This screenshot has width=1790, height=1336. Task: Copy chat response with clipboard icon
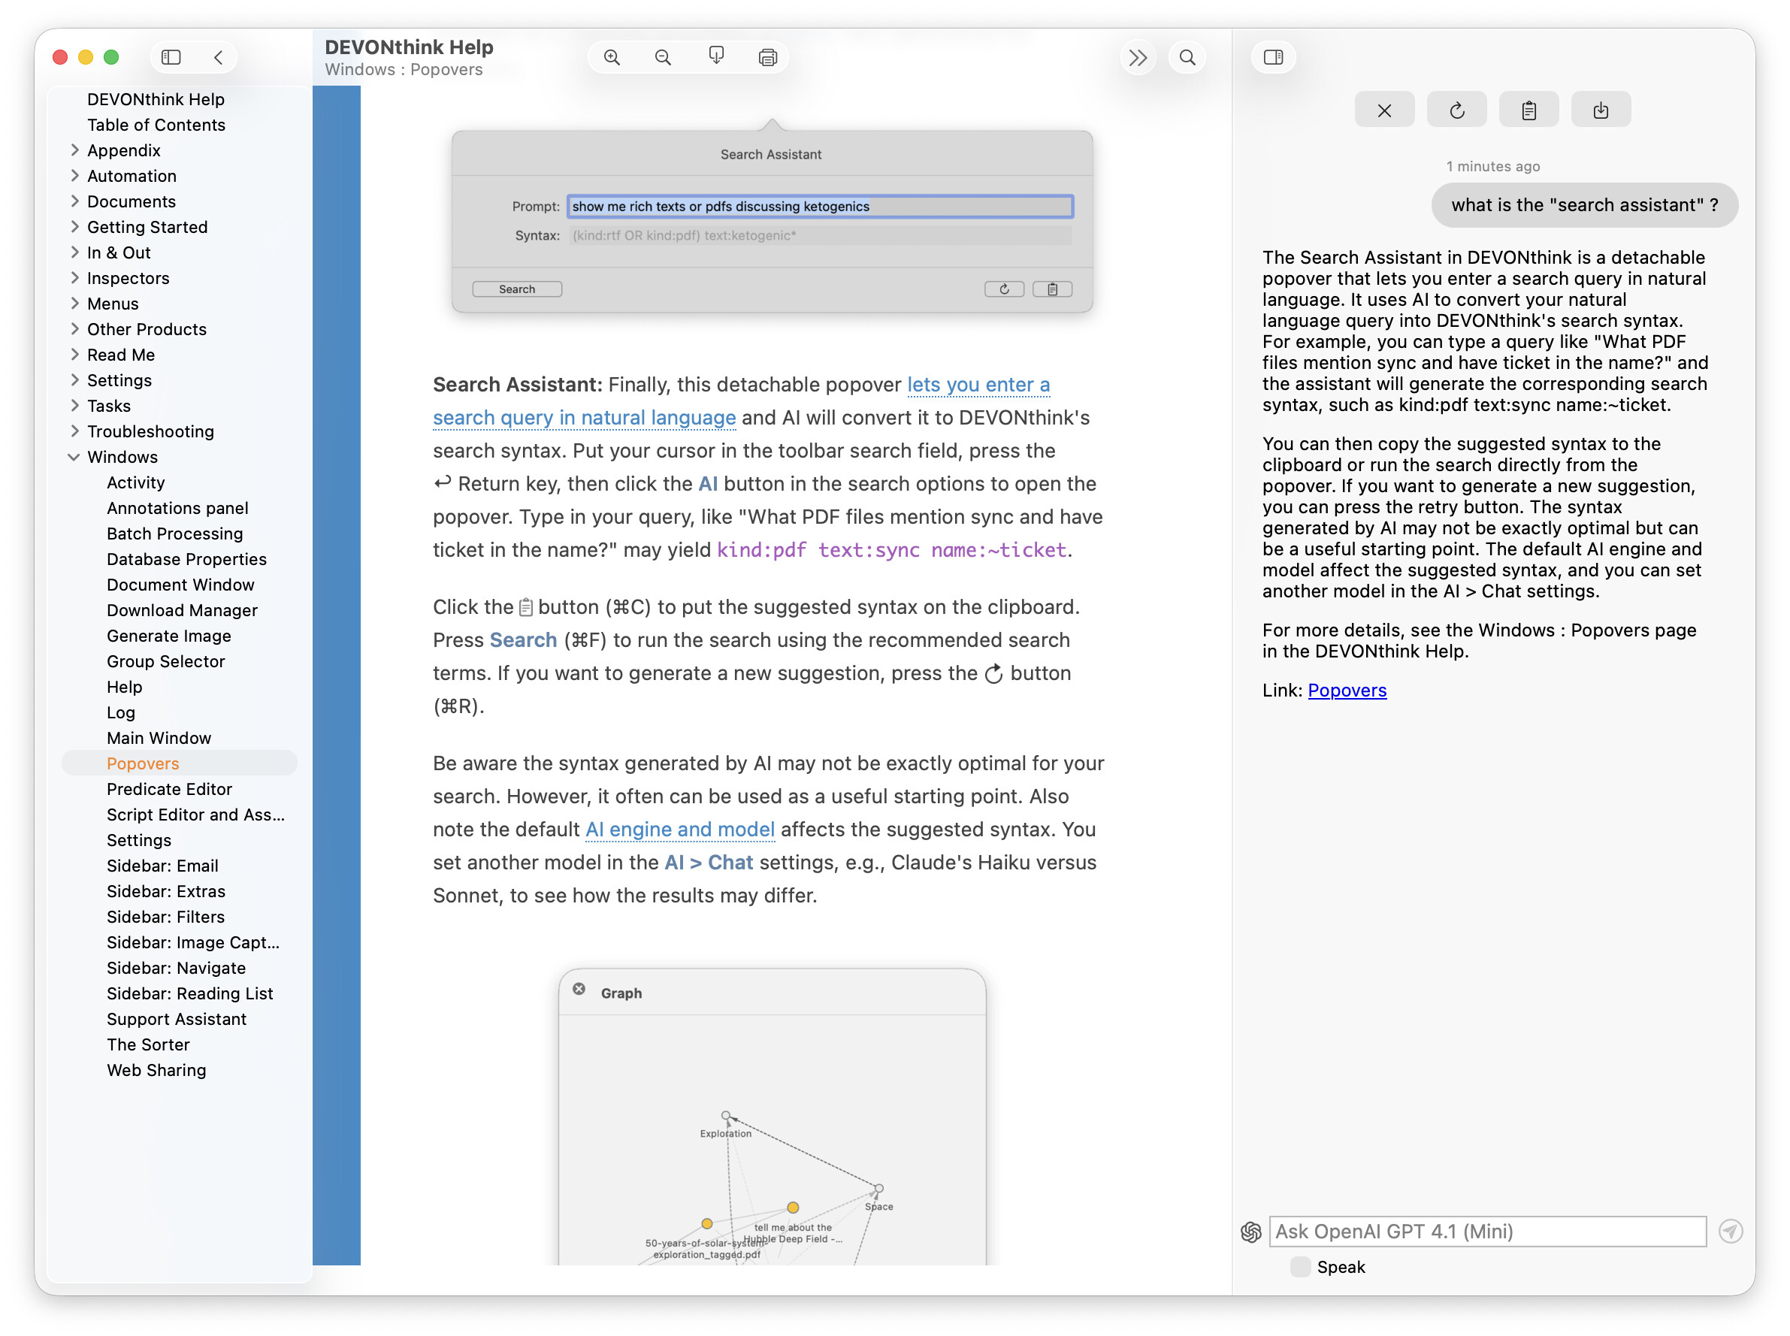point(1528,110)
